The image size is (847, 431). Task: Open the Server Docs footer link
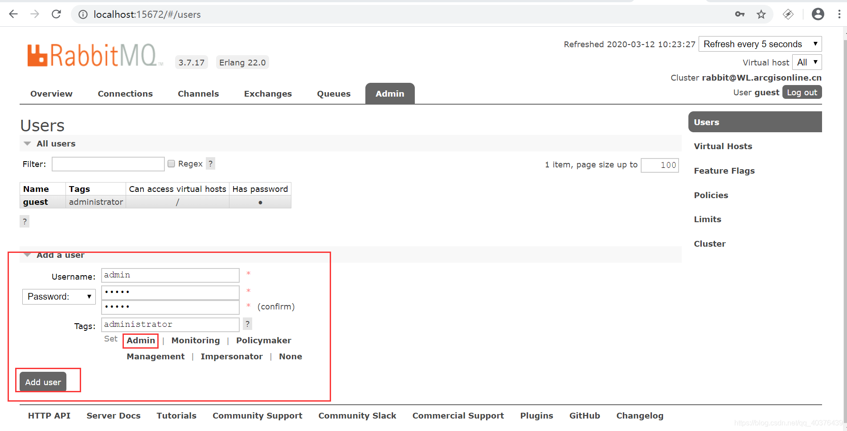click(x=114, y=415)
